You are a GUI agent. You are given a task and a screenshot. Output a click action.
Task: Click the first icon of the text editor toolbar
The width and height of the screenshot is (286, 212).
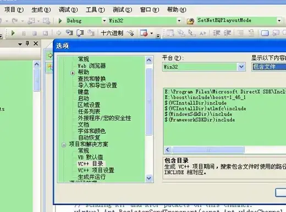(x=170, y=33)
